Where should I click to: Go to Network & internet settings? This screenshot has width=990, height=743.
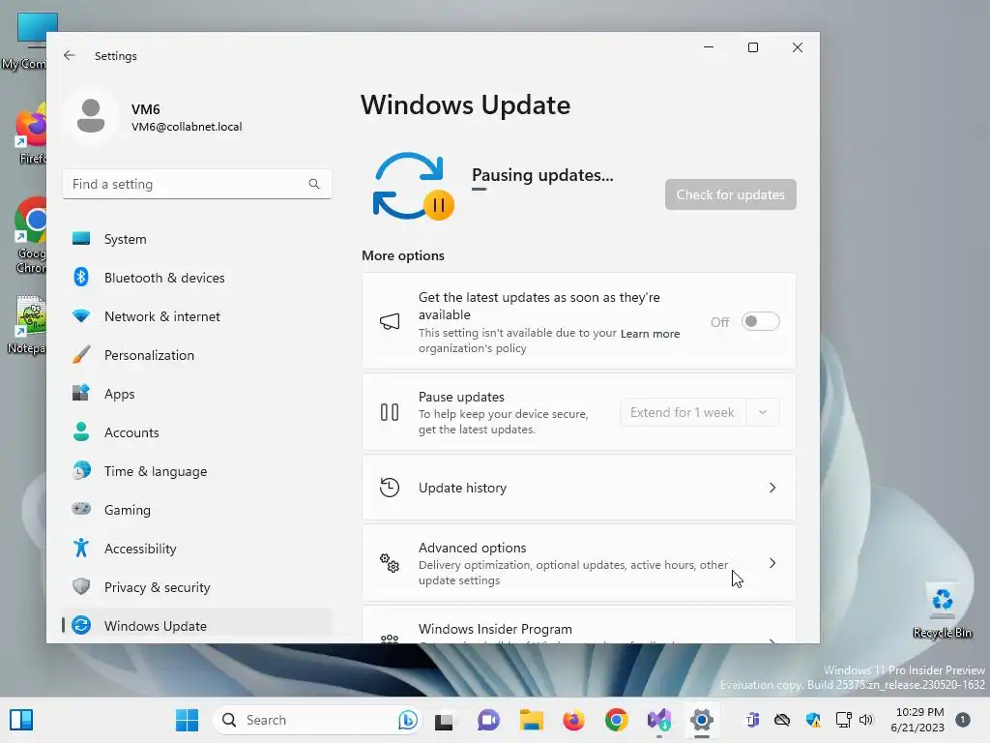197,316
